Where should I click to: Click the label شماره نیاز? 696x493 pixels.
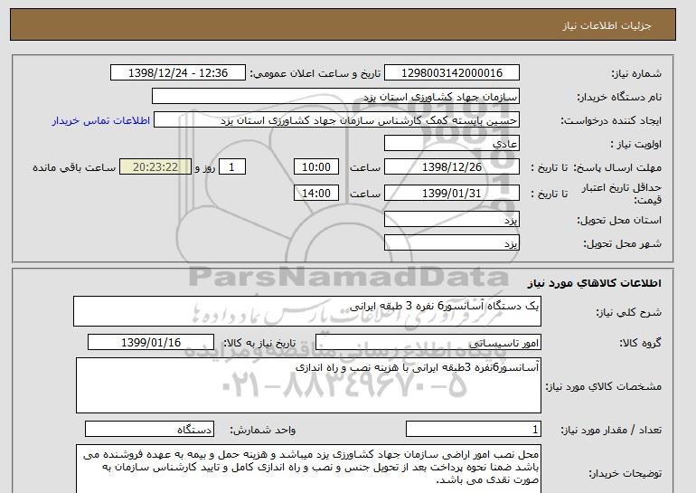point(636,74)
